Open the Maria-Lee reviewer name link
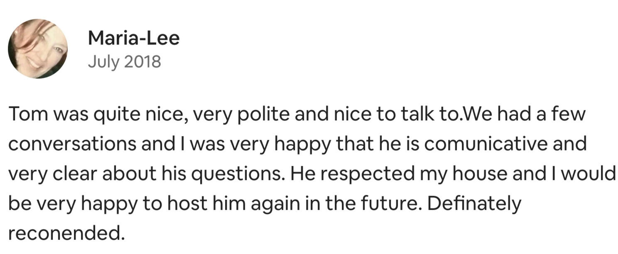 tap(134, 39)
